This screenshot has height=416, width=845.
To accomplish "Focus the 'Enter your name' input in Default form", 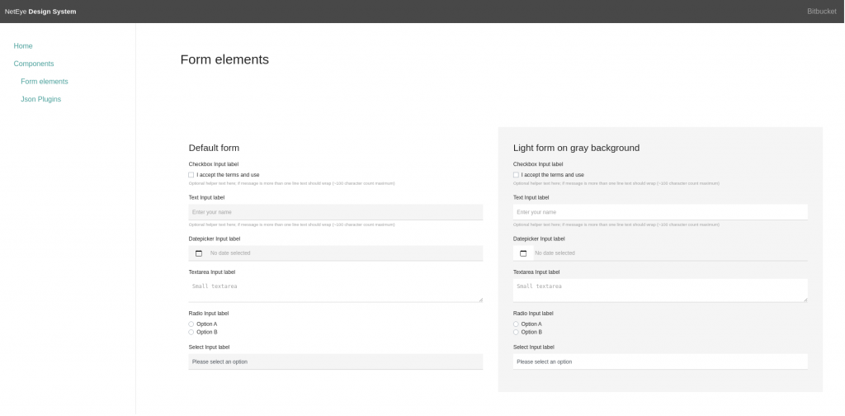I will click(x=335, y=212).
